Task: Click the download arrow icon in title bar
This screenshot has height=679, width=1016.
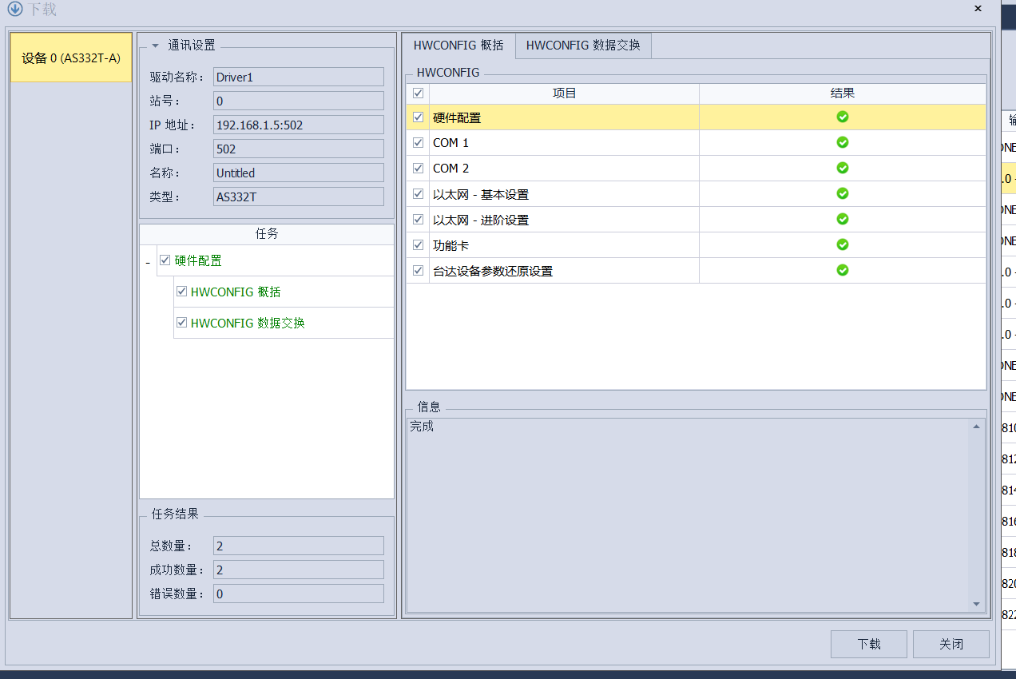Action: (14, 10)
